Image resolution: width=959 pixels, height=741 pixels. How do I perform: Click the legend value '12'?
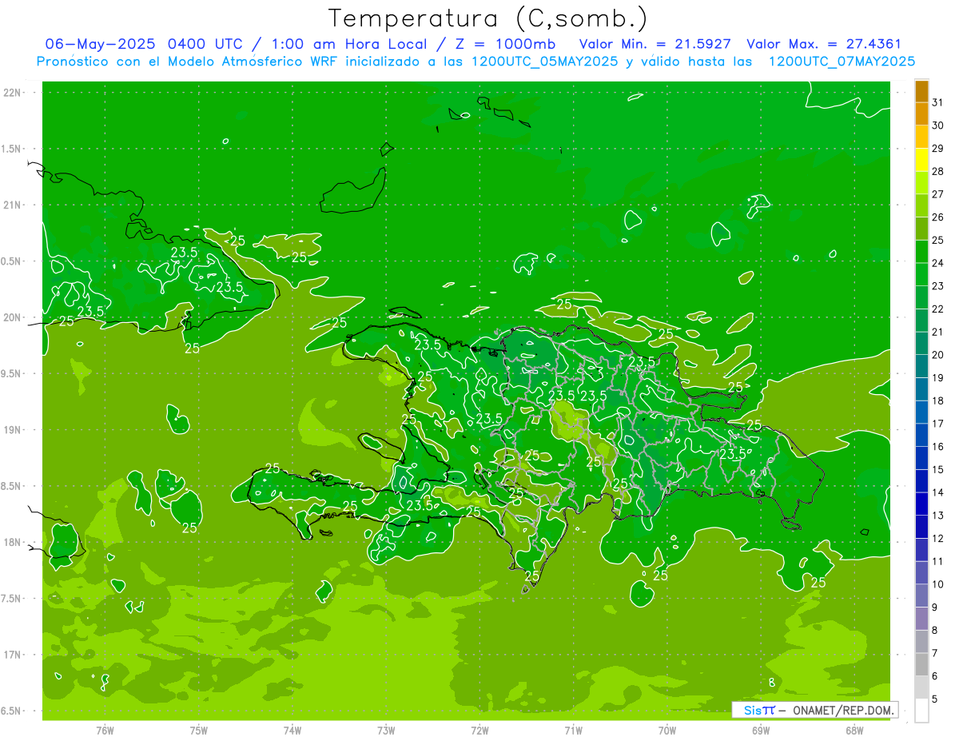coord(937,538)
